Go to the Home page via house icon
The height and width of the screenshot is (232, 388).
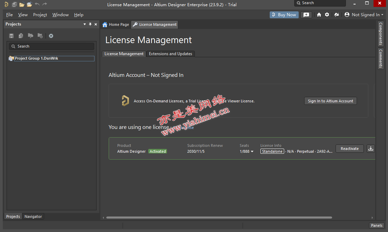tap(319, 15)
